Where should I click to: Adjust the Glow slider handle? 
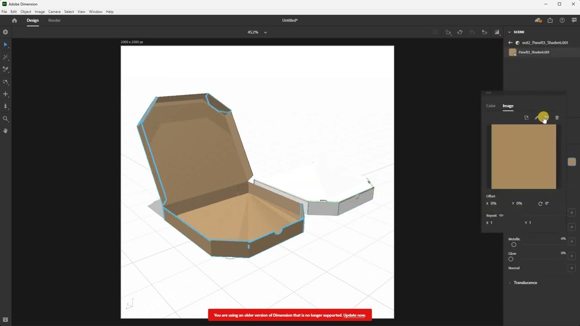point(511,259)
